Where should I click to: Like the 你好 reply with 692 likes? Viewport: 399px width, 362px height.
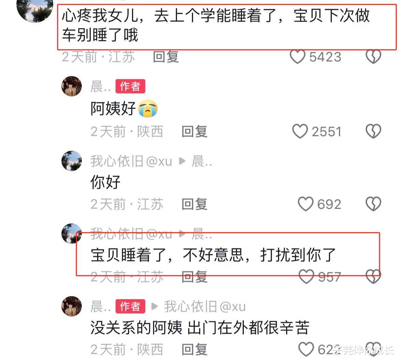point(306,204)
